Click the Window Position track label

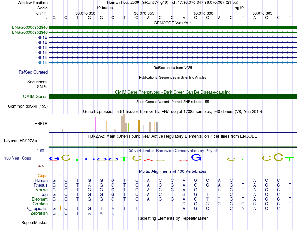[x=33, y=3]
